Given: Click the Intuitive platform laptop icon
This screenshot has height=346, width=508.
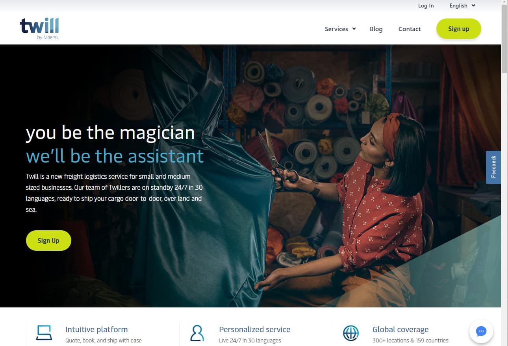Looking at the screenshot, I should pos(44,333).
